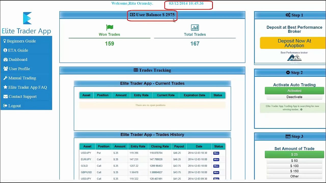
Task: Click the $46.25 payout of the Put trade
Action: point(177,153)
